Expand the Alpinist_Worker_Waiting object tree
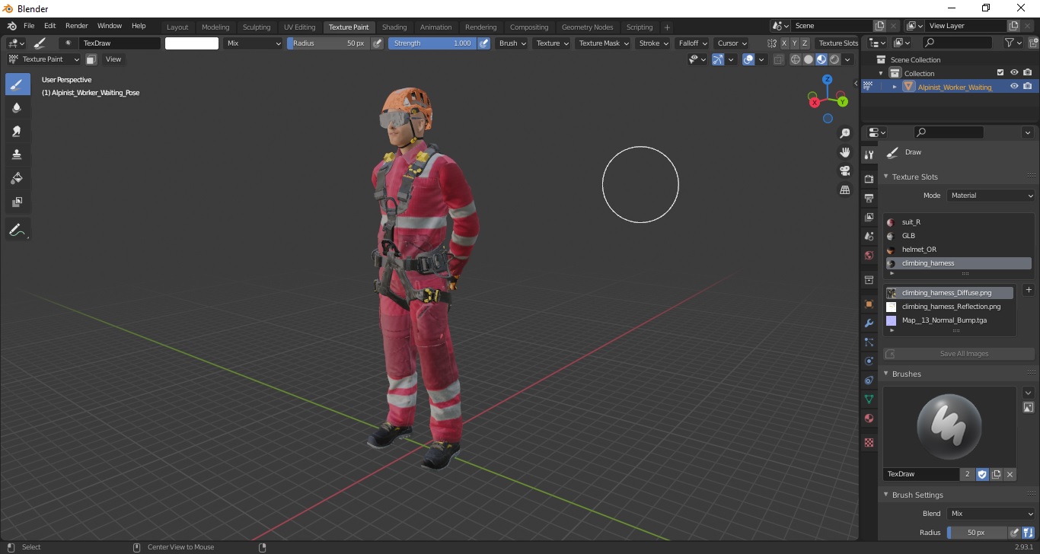 pos(895,87)
